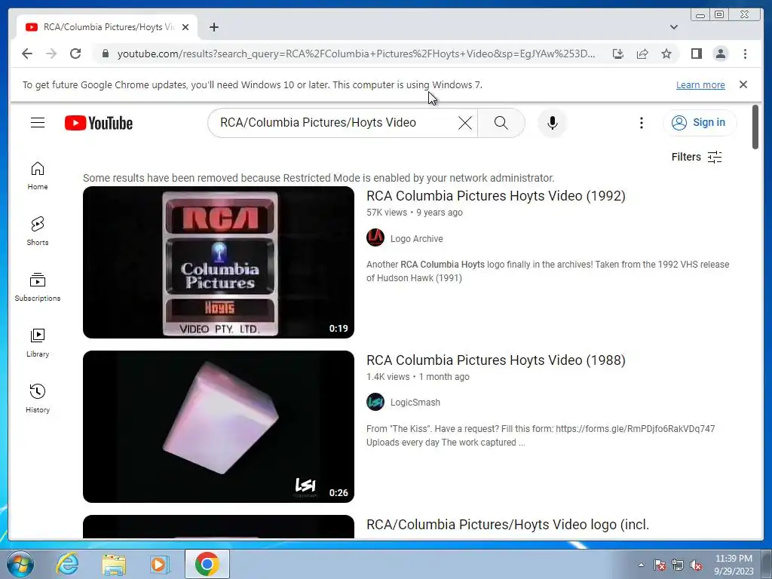Open title RCA Columbia Pictures Hoyts Video (1992)
This screenshot has height=579, width=772.
[x=496, y=196]
